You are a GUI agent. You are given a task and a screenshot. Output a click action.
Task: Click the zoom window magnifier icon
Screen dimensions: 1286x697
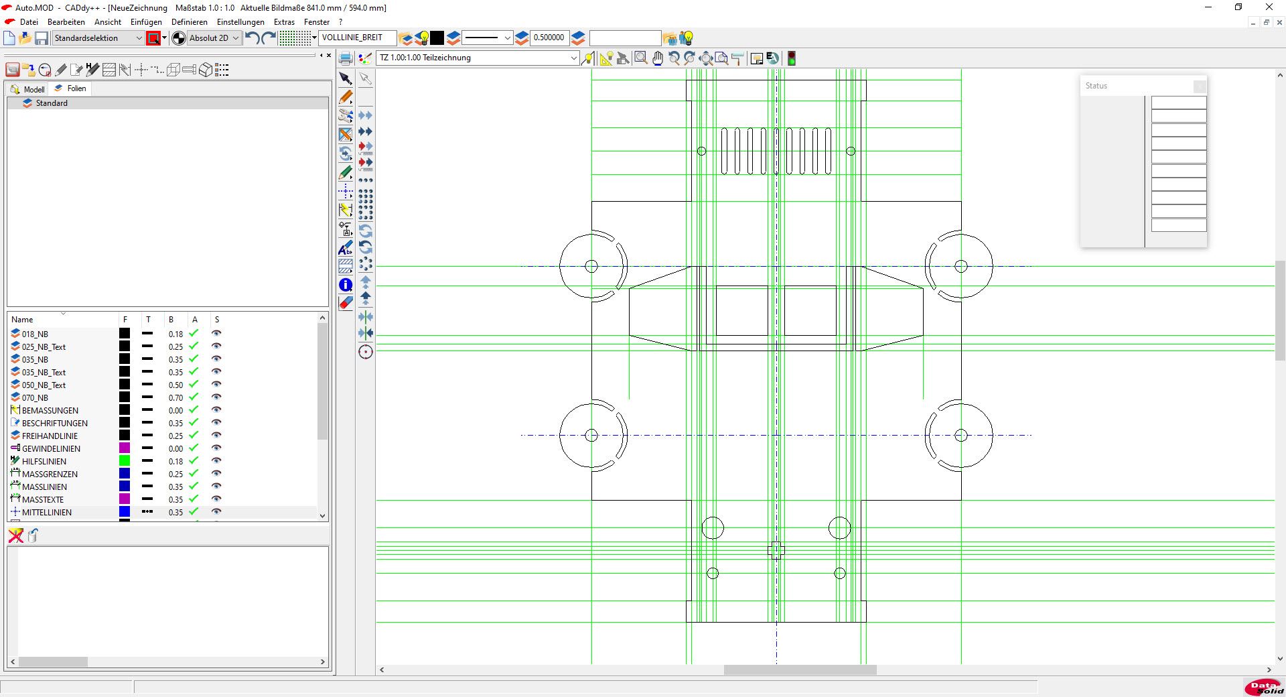point(641,58)
